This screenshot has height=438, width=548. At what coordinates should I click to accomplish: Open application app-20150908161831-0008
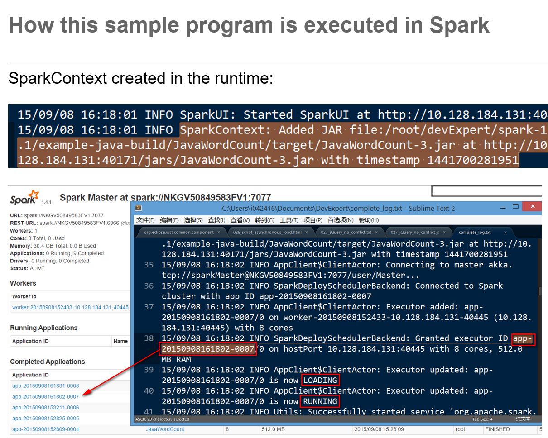pos(46,386)
